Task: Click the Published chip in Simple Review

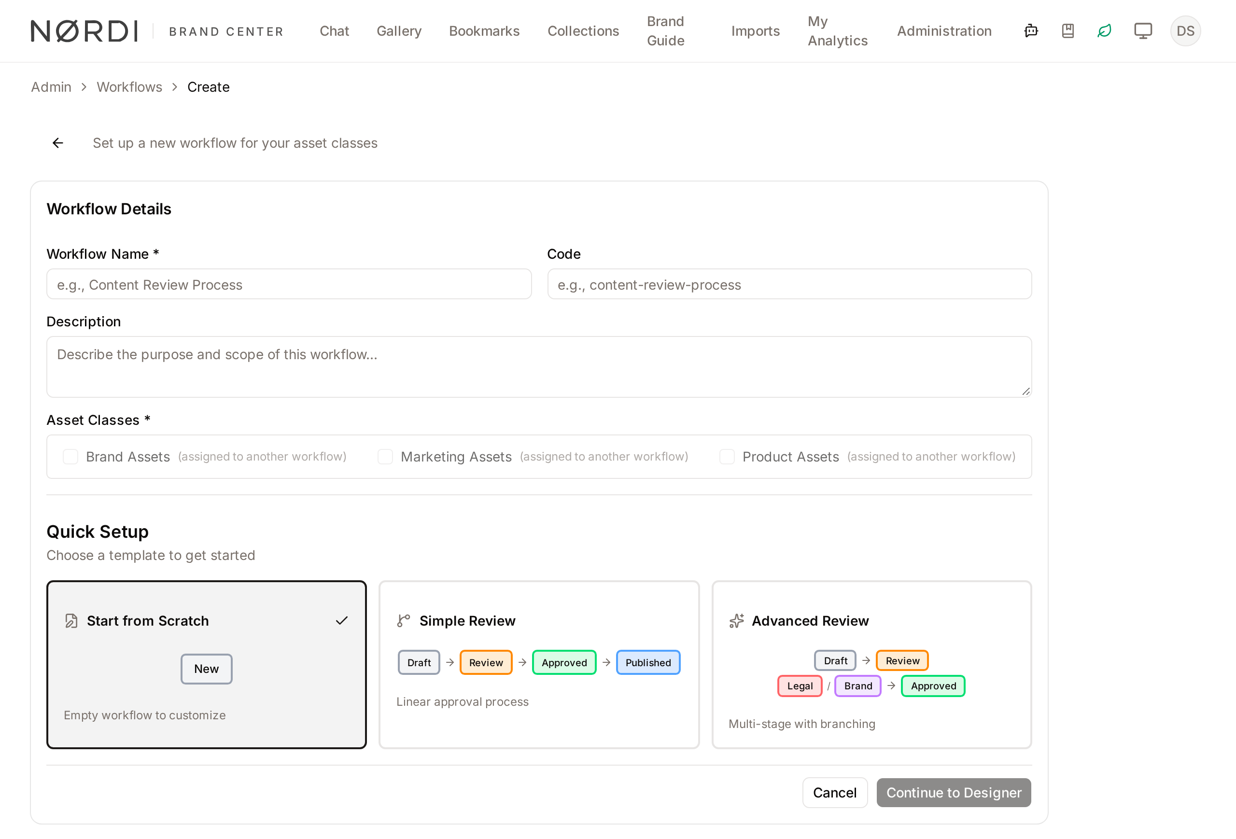Action: [x=648, y=662]
